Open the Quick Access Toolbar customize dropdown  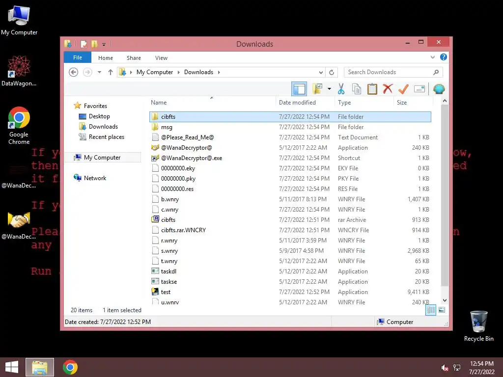104,44
